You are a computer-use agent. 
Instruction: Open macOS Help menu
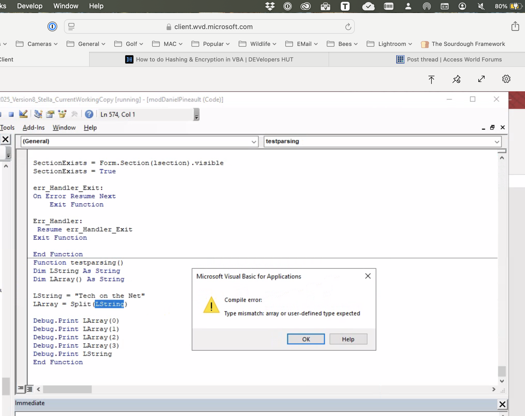96,6
